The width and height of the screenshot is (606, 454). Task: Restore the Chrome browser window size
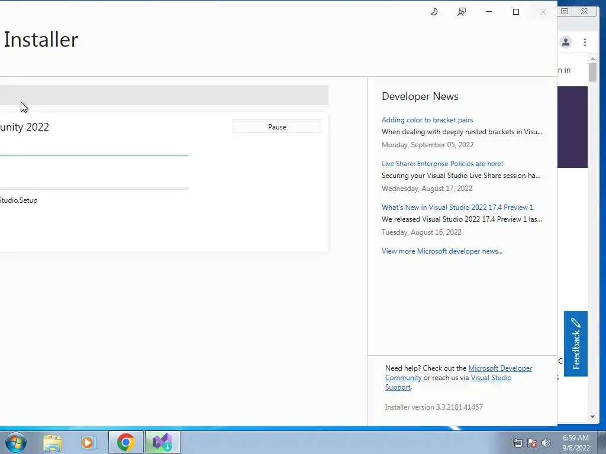(565, 12)
